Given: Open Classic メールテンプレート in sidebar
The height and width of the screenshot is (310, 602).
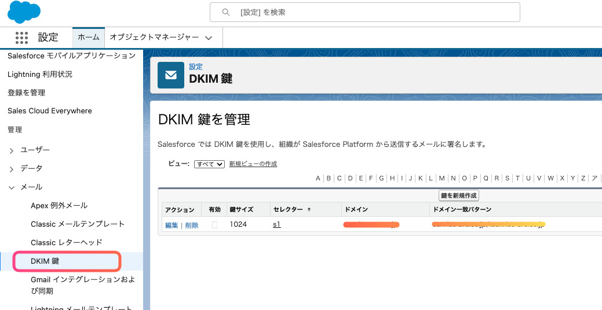Looking at the screenshot, I should pyautogui.click(x=78, y=224).
